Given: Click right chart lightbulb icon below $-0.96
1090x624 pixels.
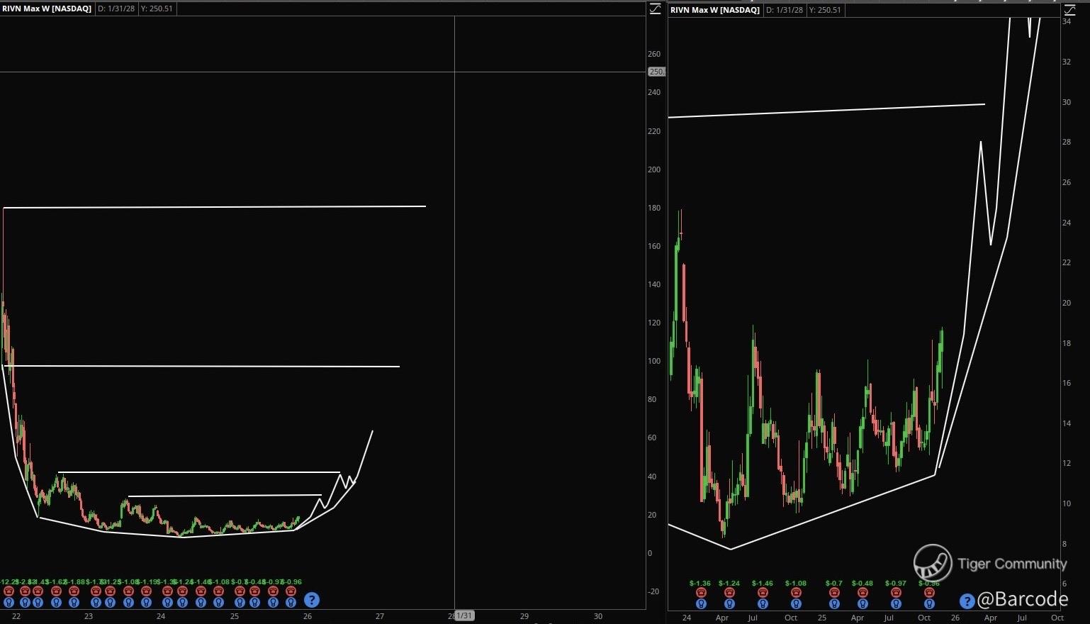Looking at the screenshot, I should pyautogui.click(x=929, y=604).
